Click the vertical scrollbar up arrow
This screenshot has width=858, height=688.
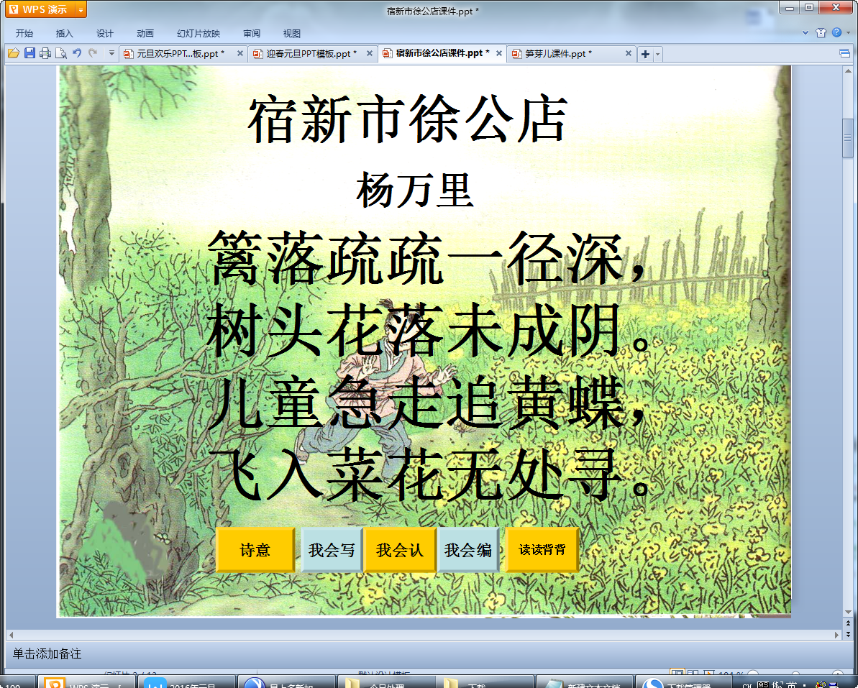[848, 70]
